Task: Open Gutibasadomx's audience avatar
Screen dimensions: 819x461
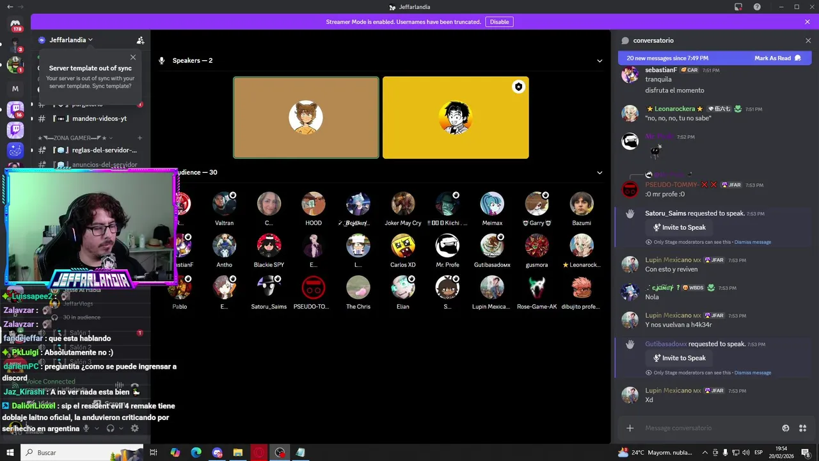Action: (x=492, y=246)
